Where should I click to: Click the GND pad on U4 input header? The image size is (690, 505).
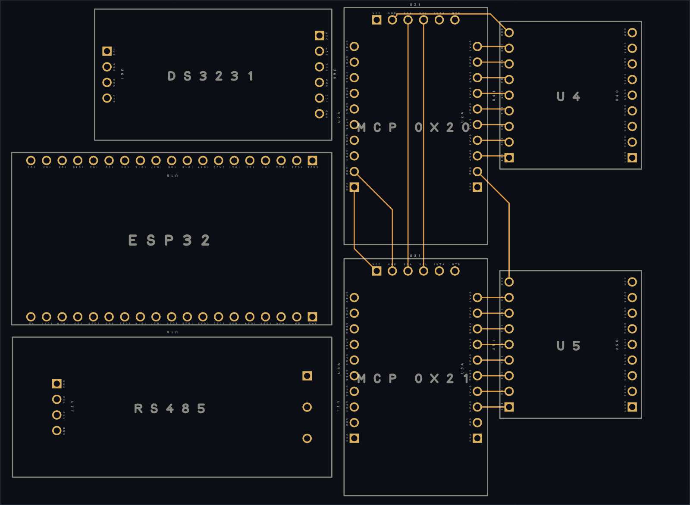[x=509, y=33]
